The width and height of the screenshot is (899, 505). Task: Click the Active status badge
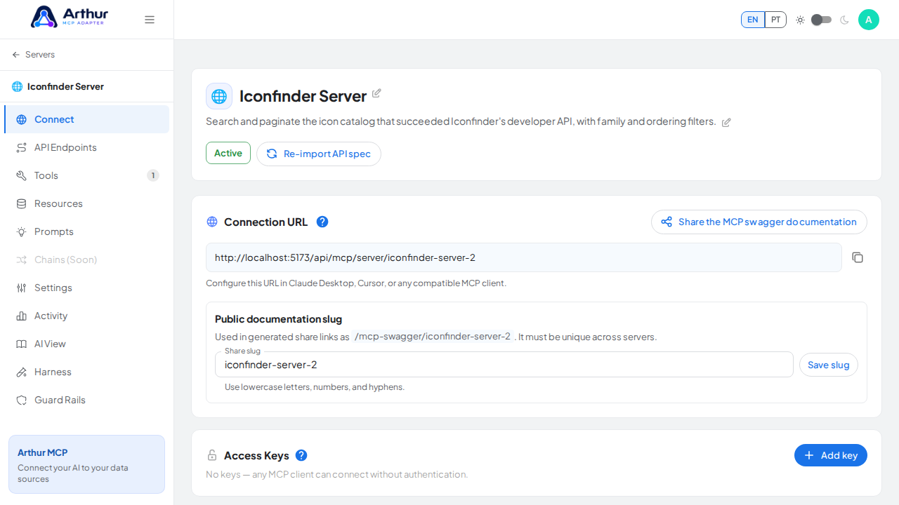click(x=228, y=153)
